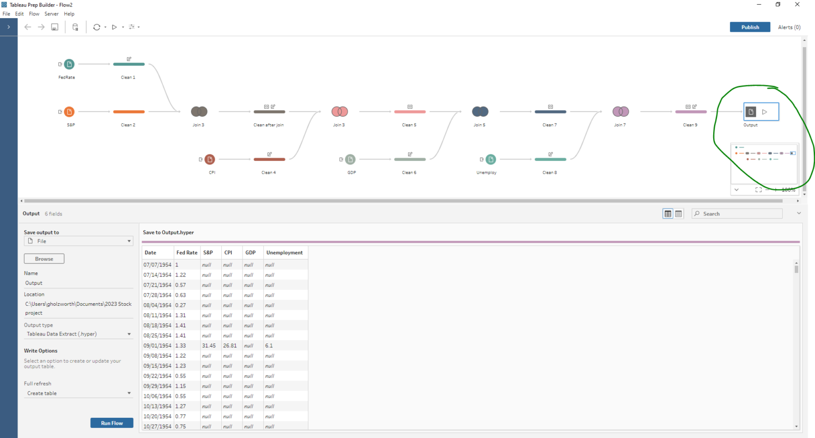Click the Search field in the profile pane
The image size is (815, 438).
736,213
